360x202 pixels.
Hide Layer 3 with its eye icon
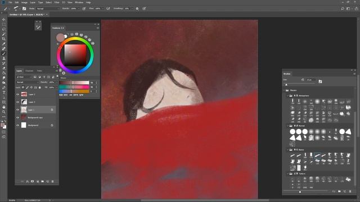17,102
